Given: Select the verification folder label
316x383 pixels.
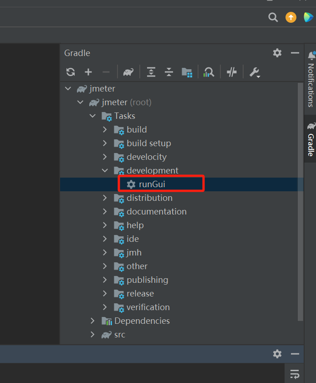Looking at the screenshot, I should coord(148,307).
